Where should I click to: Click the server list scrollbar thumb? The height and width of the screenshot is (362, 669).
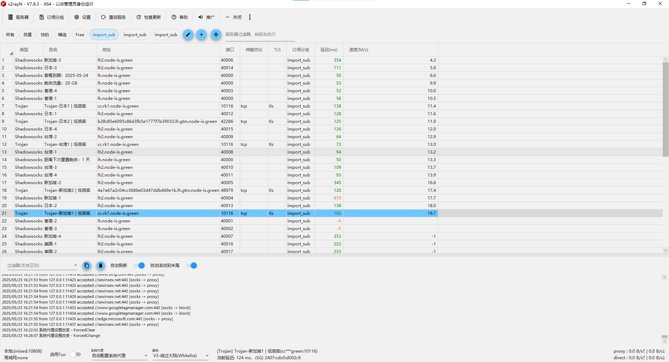tap(666, 110)
